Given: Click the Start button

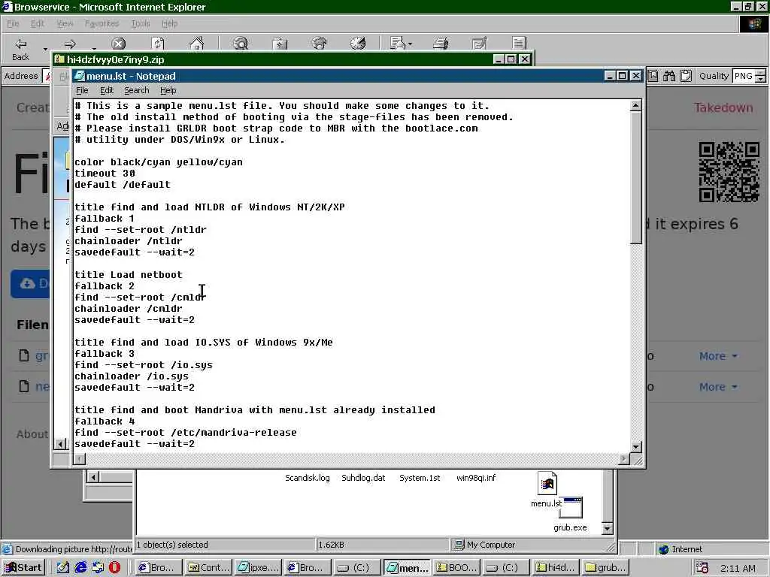Looking at the screenshot, I should pos(23,567).
